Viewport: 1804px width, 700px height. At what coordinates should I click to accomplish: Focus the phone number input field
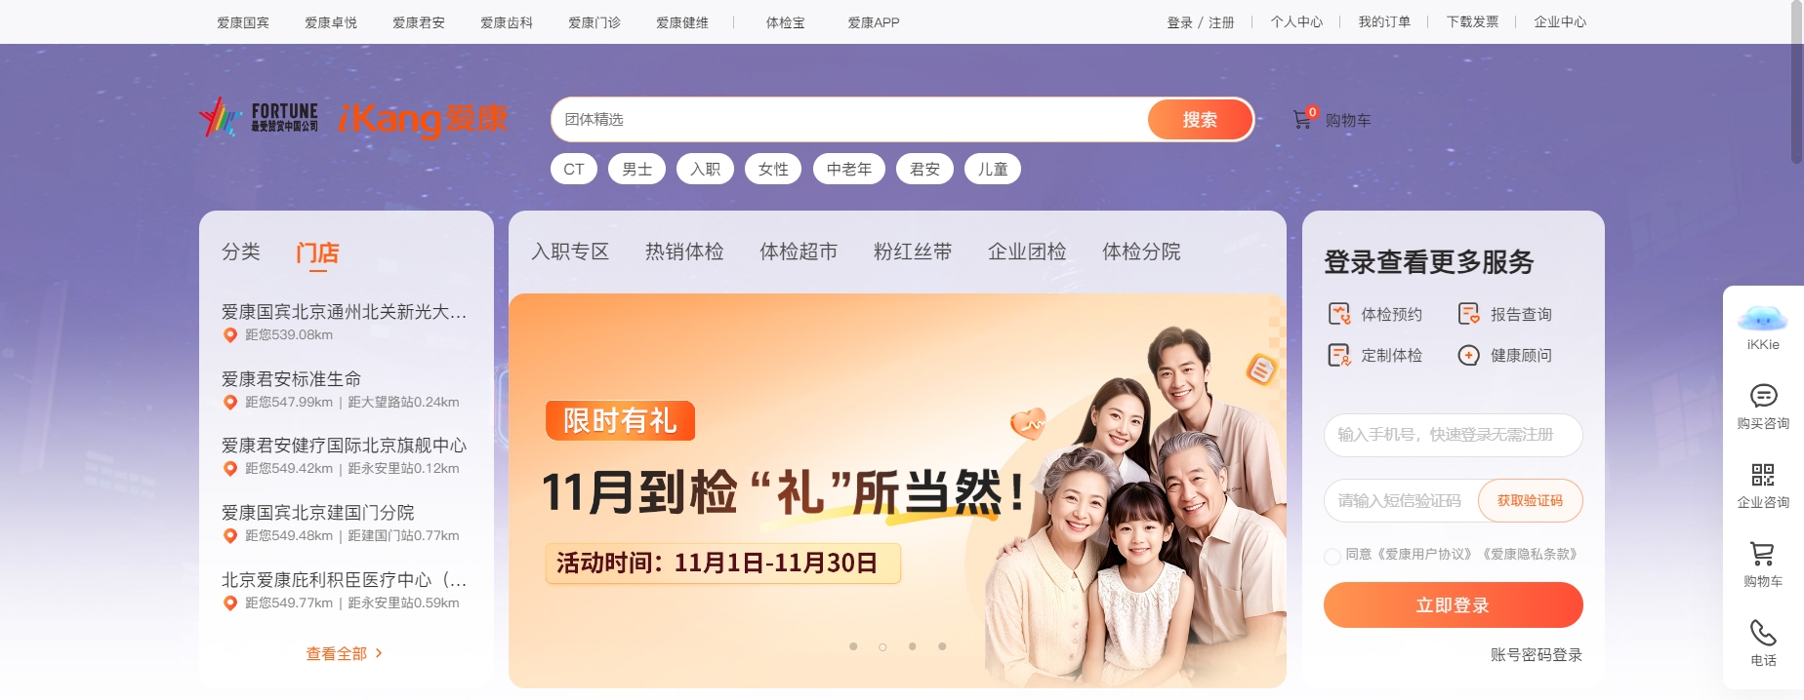[1453, 435]
